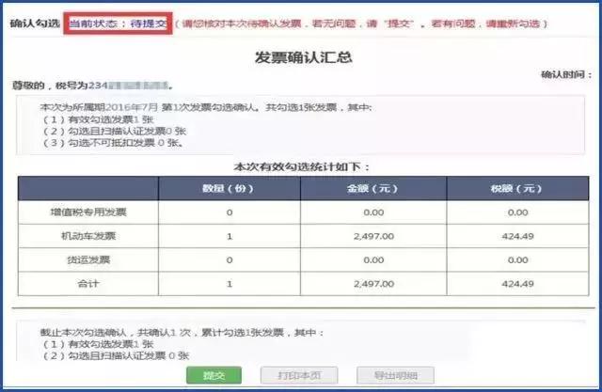Image resolution: width=602 pixels, height=392 pixels.
Task: Click the 机动车发票 tax 424.49
Action: pyautogui.click(x=518, y=236)
